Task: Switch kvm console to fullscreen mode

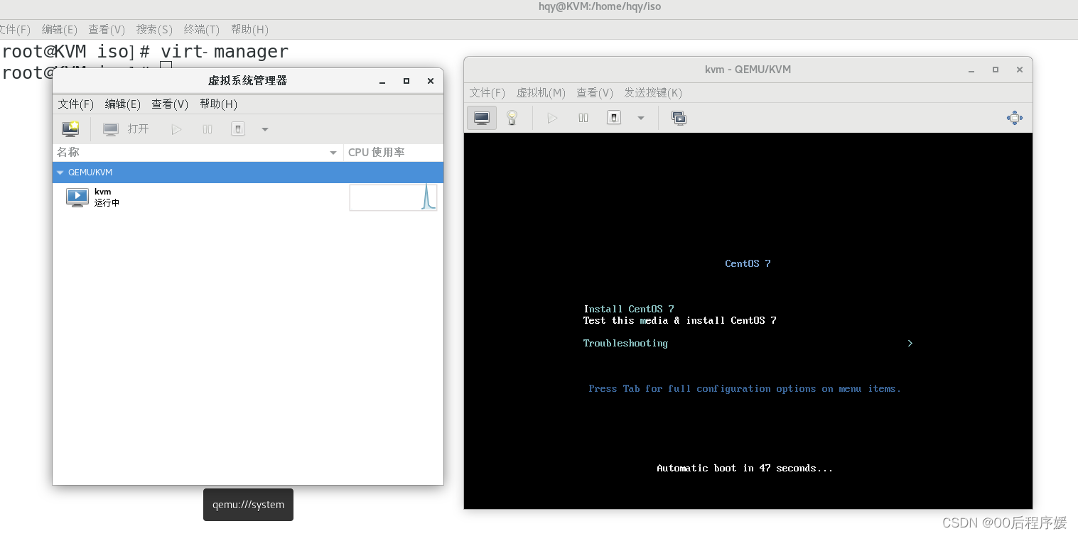Action: click(x=1015, y=118)
